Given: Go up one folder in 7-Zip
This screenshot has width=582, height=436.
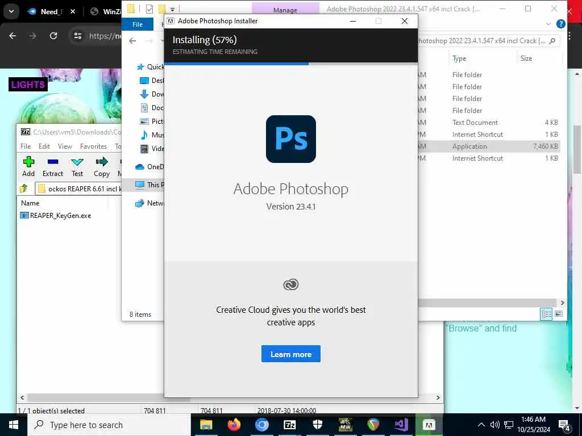Looking at the screenshot, I should click(24, 188).
